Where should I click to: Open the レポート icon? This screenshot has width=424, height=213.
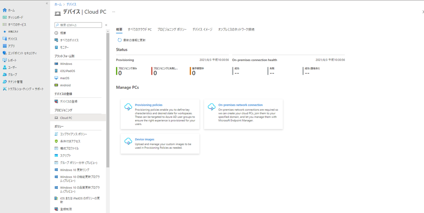tap(5, 60)
